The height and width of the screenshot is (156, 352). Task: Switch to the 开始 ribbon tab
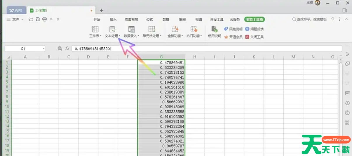pos(97,19)
